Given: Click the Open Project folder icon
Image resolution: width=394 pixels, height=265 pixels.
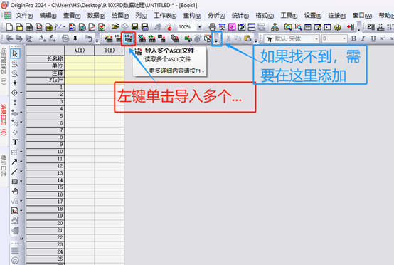Looking at the screenshot, I should click(115, 26).
